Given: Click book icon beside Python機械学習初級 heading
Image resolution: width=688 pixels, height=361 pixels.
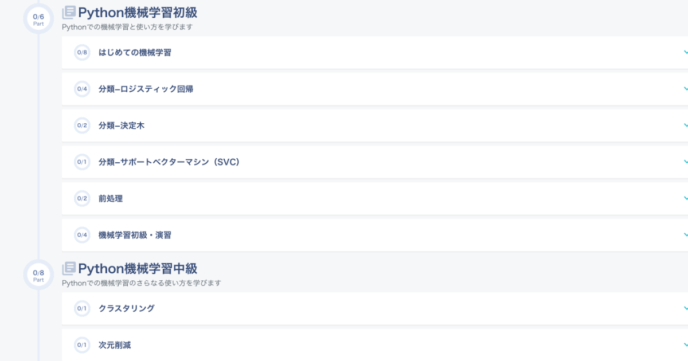Looking at the screenshot, I should coord(69,12).
